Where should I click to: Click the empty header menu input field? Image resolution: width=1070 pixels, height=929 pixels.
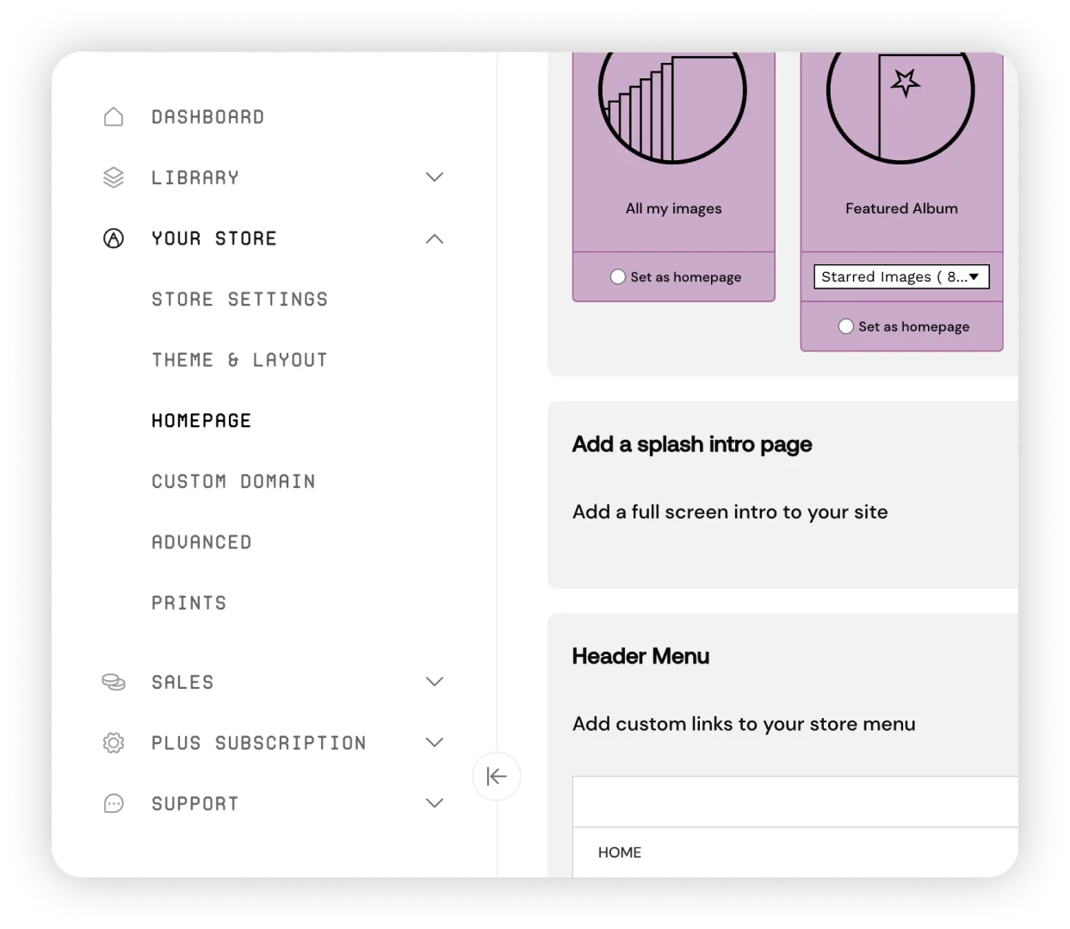(795, 802)
